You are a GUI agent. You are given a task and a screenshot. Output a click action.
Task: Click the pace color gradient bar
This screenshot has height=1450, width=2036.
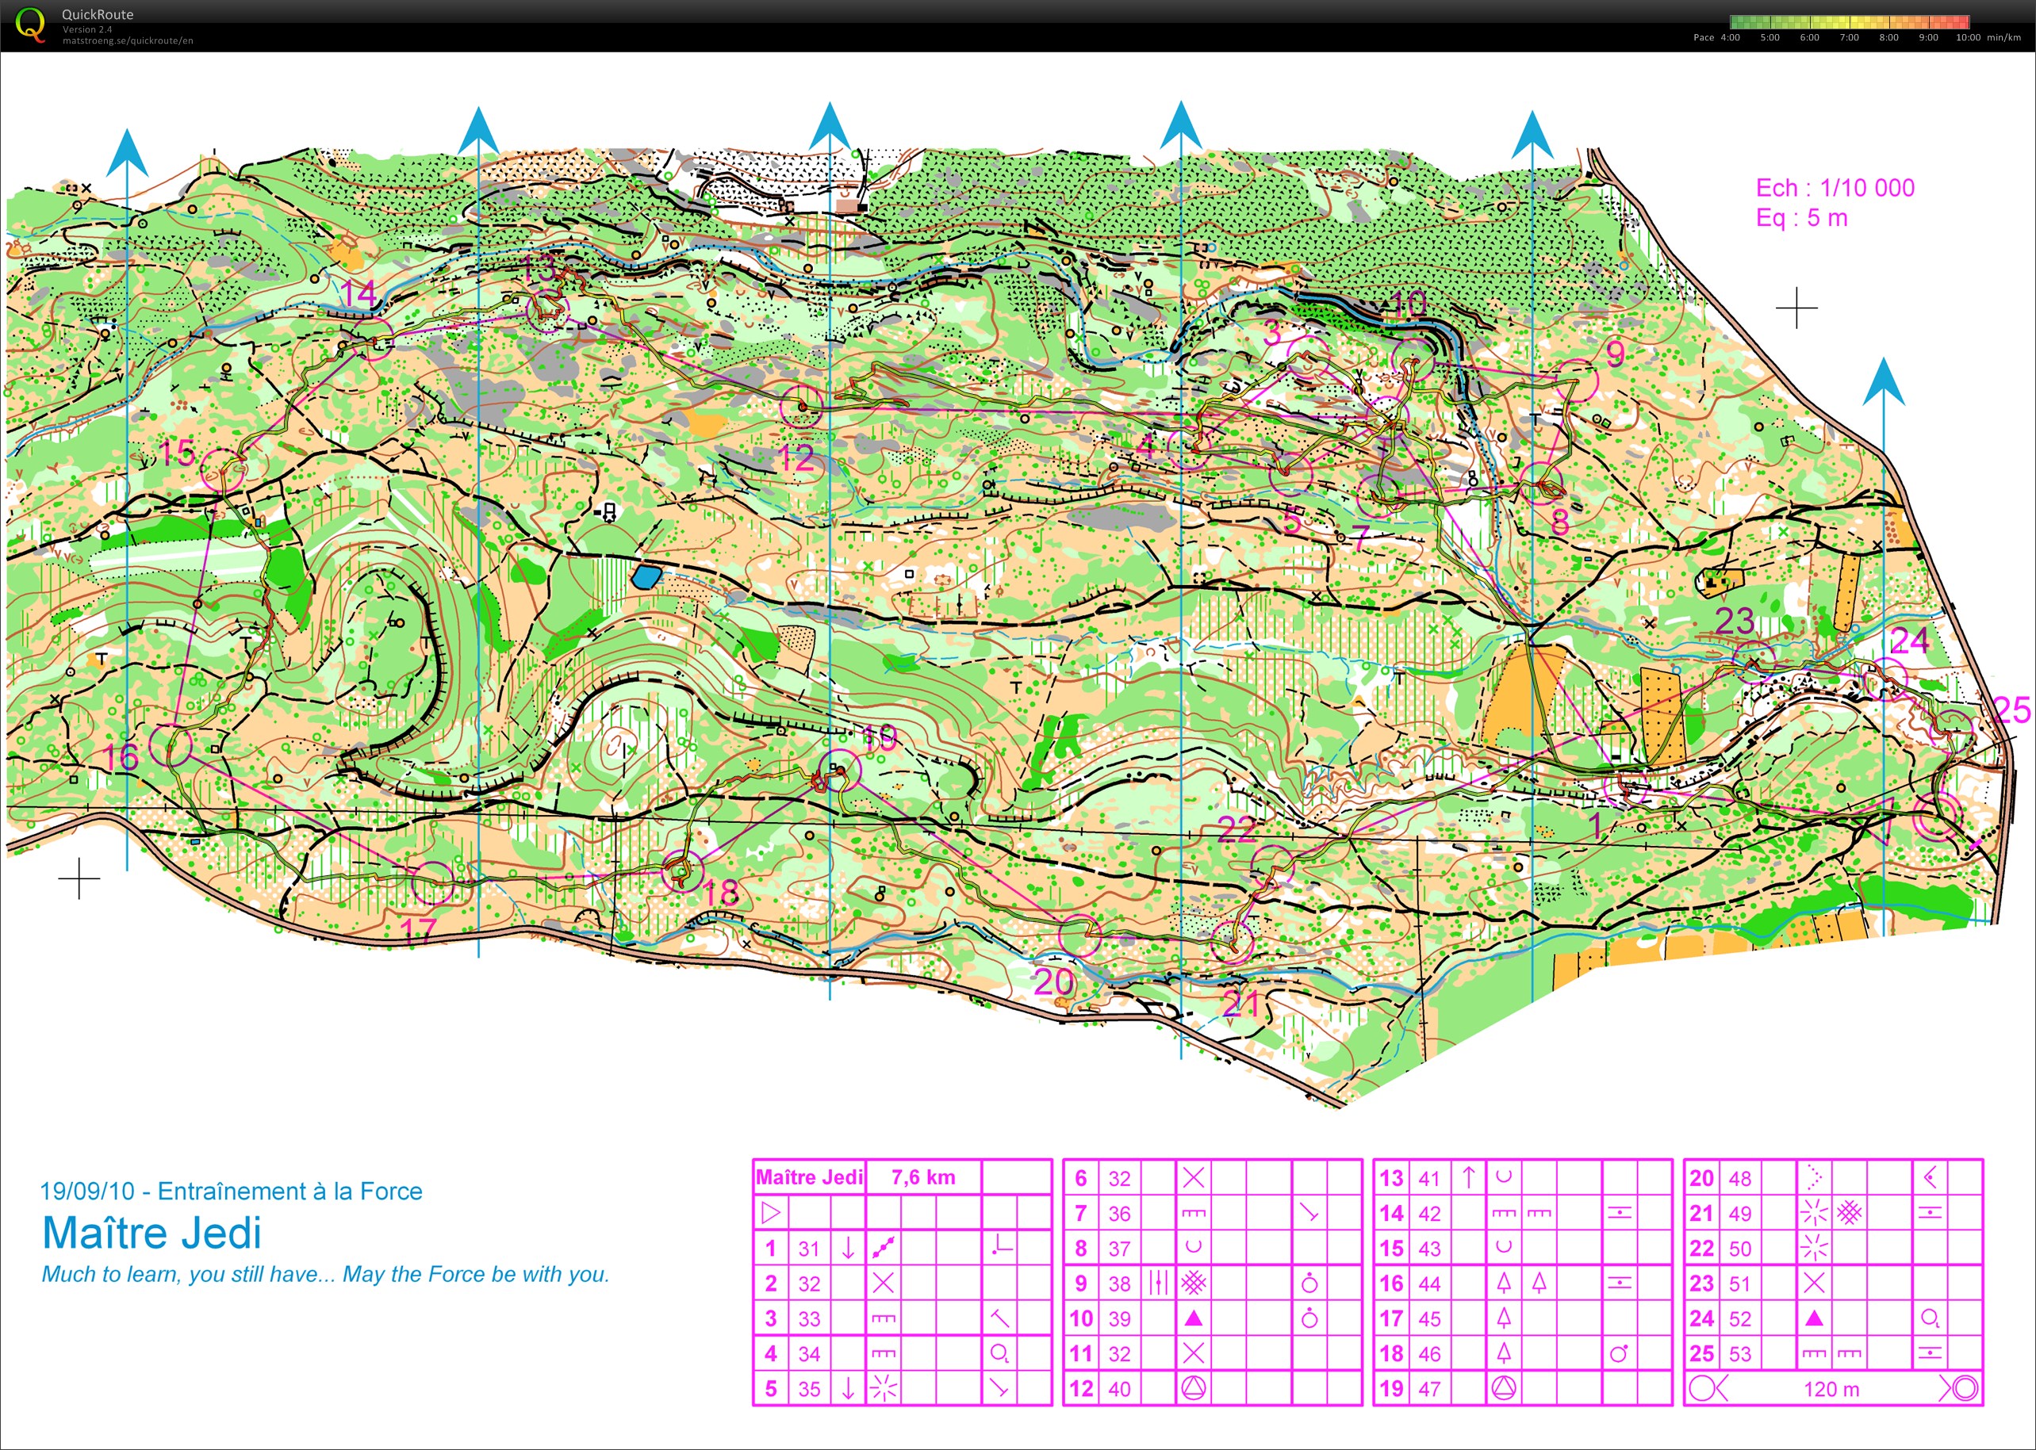[1850, 22]
